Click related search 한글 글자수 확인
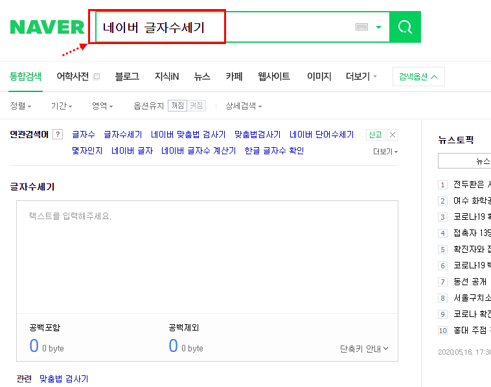The image size is (491, 387). (x=274, y=151)
